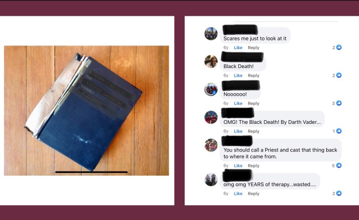Like the 'call a Priest' comment
This screenshot has height=220, width=359.
pyautogui.click(x=238, y=166)
